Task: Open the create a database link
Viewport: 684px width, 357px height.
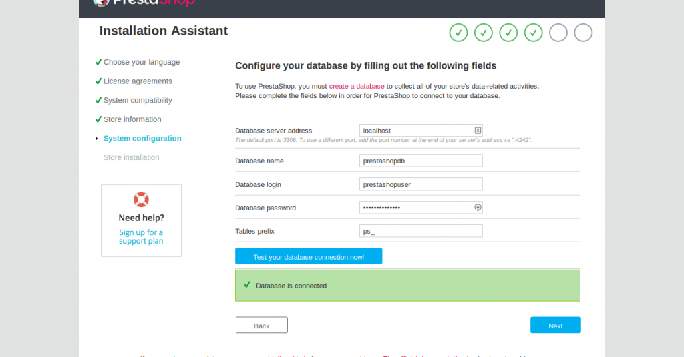Action: pos(357,86)
